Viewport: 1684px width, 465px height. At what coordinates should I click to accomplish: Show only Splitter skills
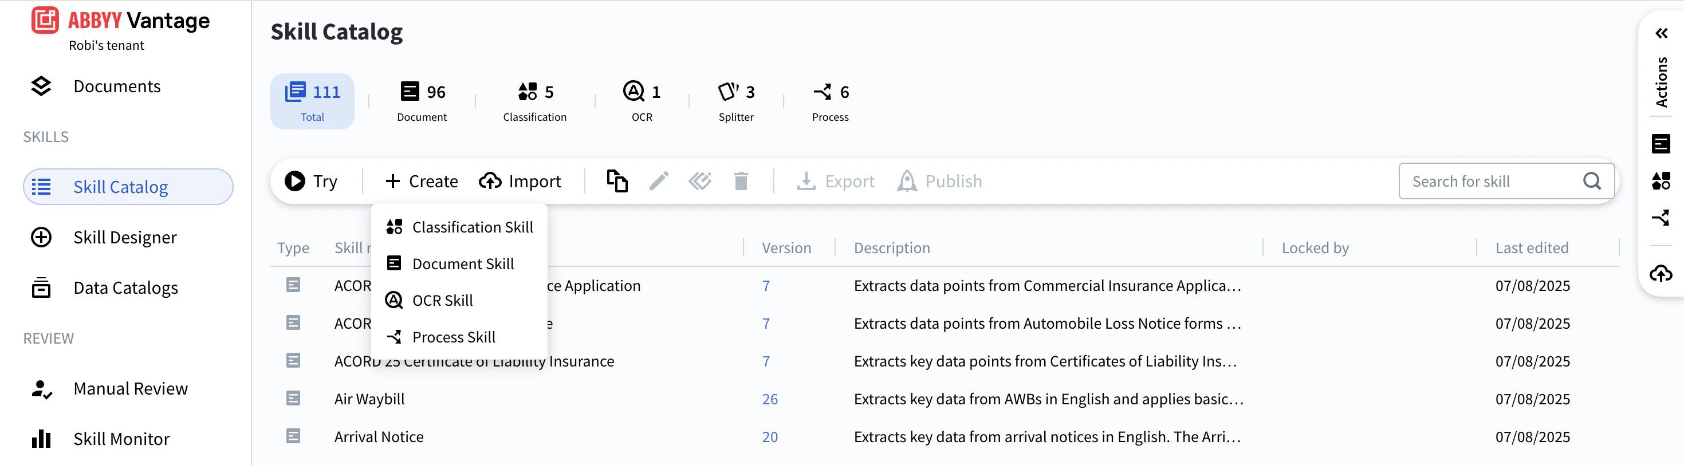pyautogui.click(x=736, y=101)
